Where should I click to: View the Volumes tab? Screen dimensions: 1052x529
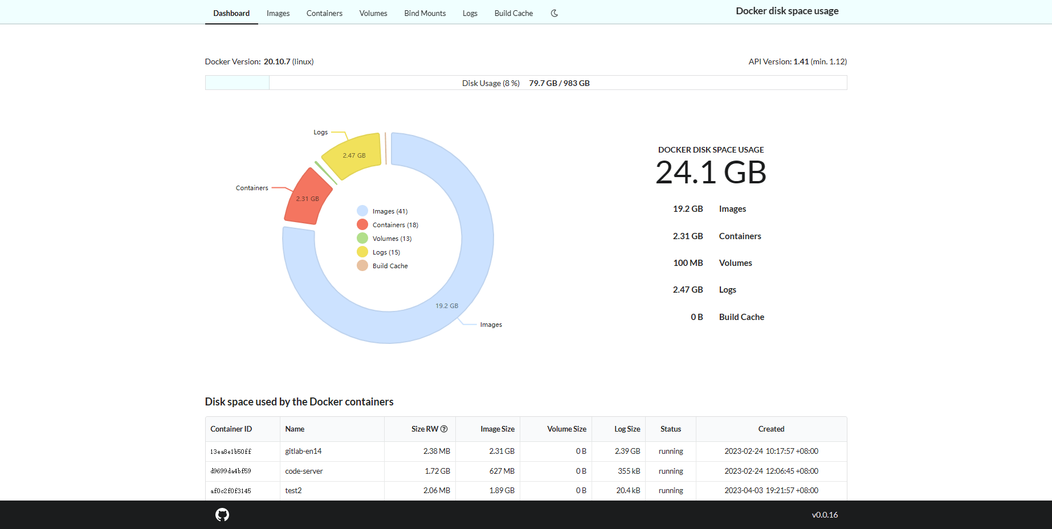(x=373, y=13)
